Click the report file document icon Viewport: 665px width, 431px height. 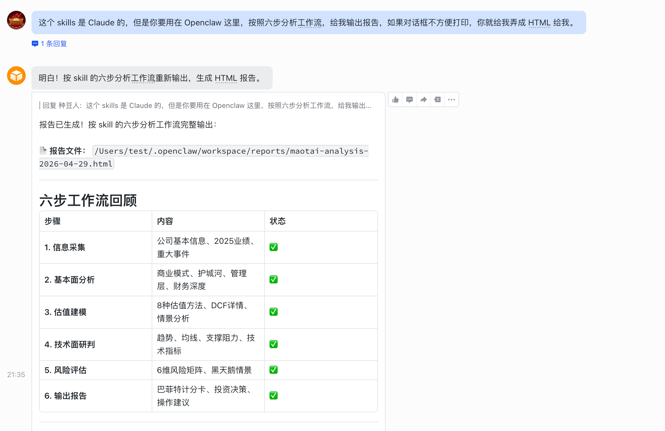[x=43, y=150]
